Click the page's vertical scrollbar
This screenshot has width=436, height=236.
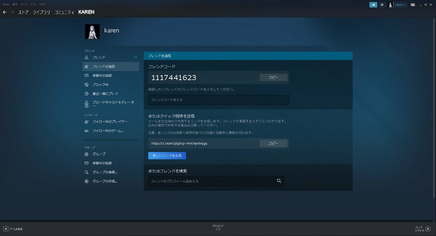[434, 109]
